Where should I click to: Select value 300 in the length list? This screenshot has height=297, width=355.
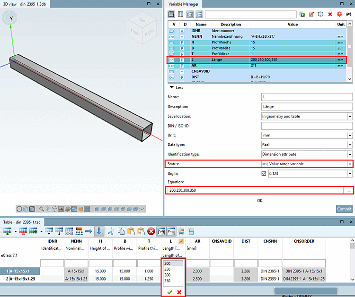168,275
